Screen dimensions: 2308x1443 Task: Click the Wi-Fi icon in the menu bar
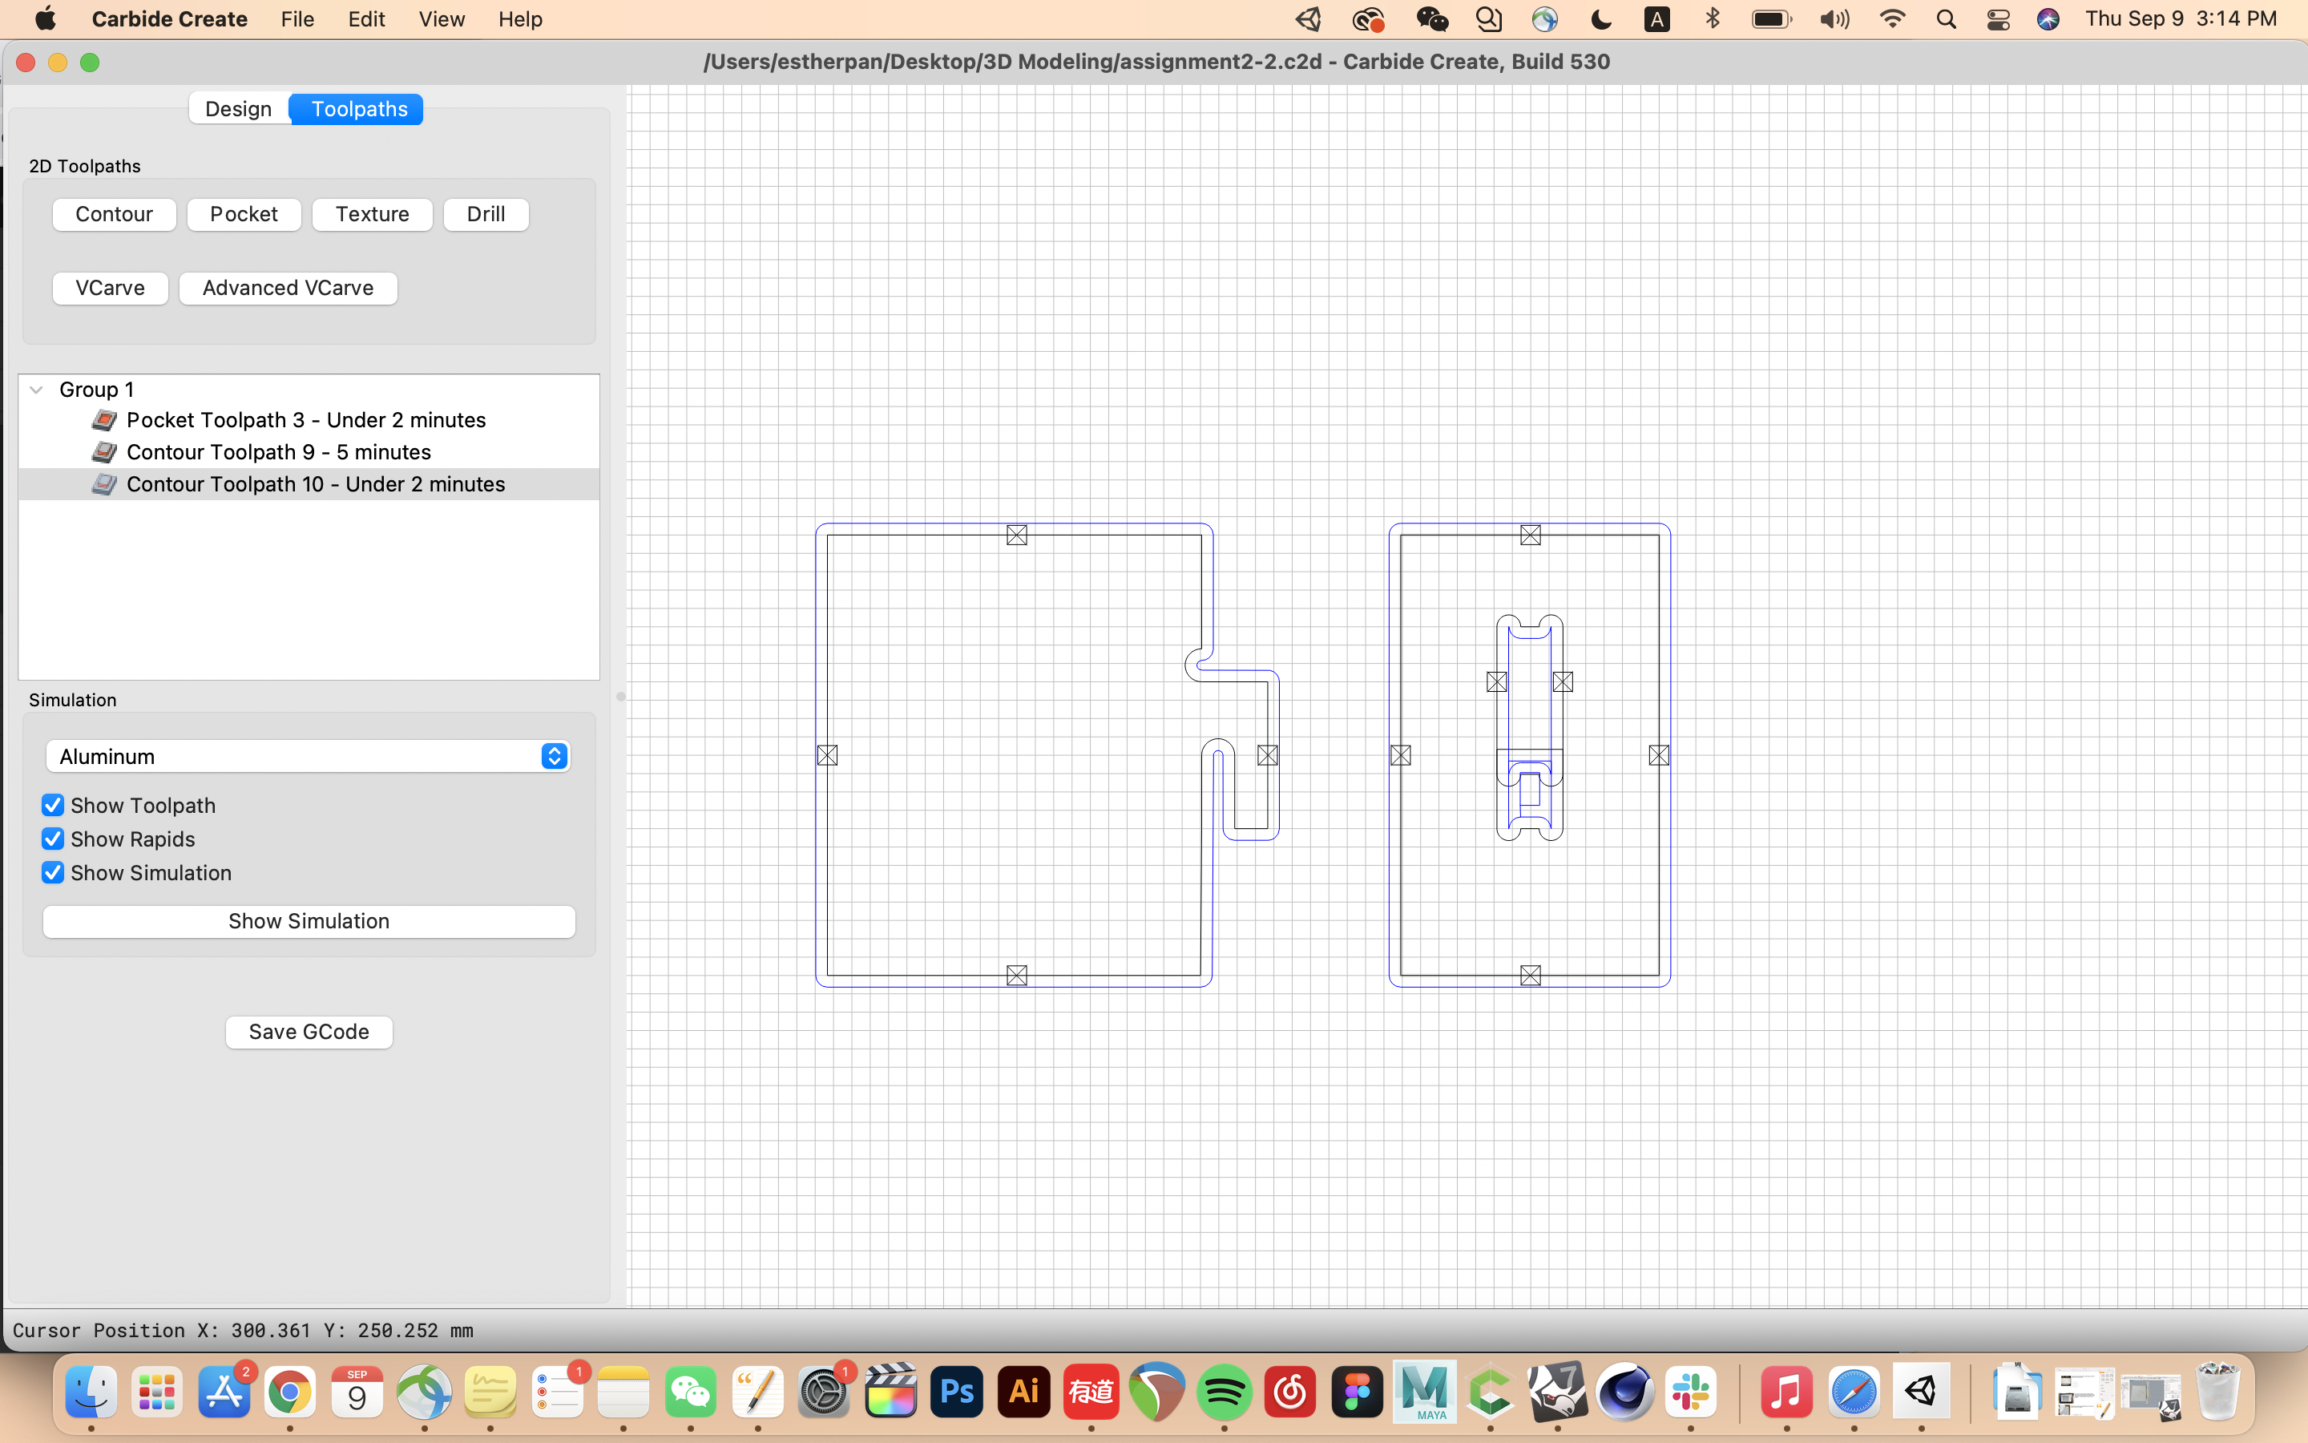[x=1893, y=19]
